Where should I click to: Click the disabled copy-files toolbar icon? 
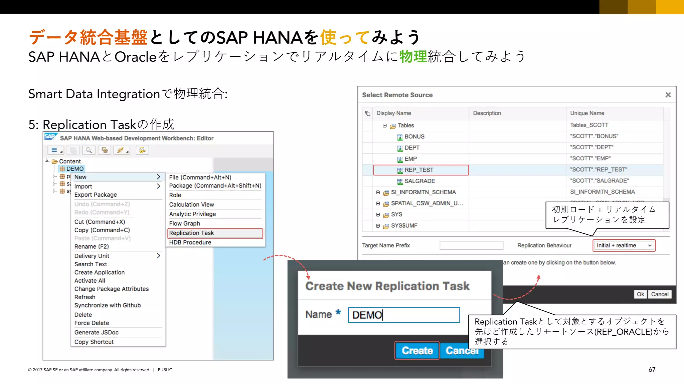coord(73,150)
